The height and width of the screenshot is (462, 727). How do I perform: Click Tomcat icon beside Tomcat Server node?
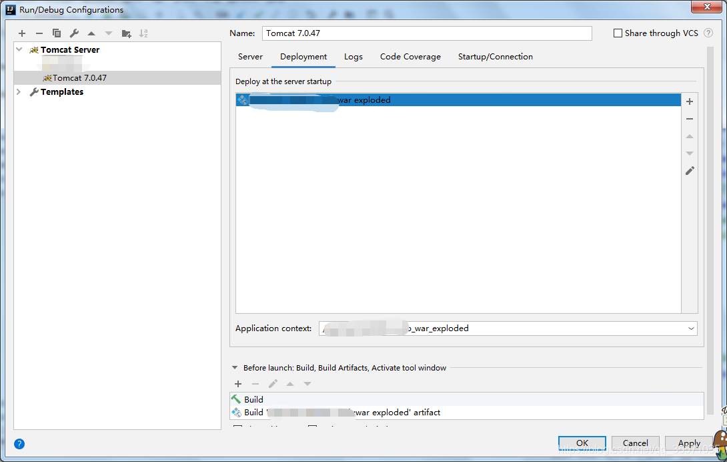(34, 49)
